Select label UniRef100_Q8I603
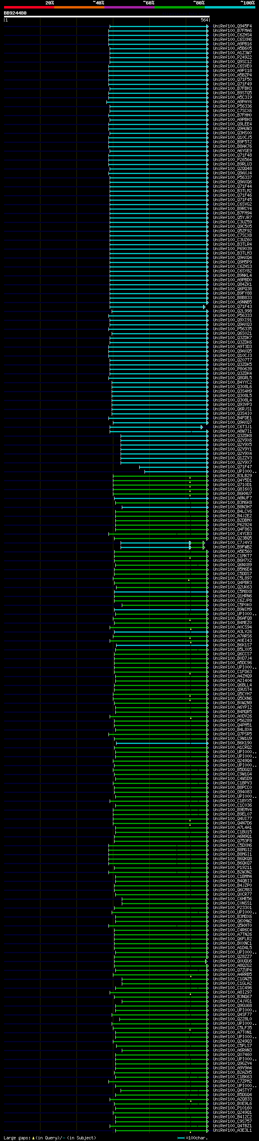Image resolution: width=259 pixels, height=1141 pixels. click(232, 489)
